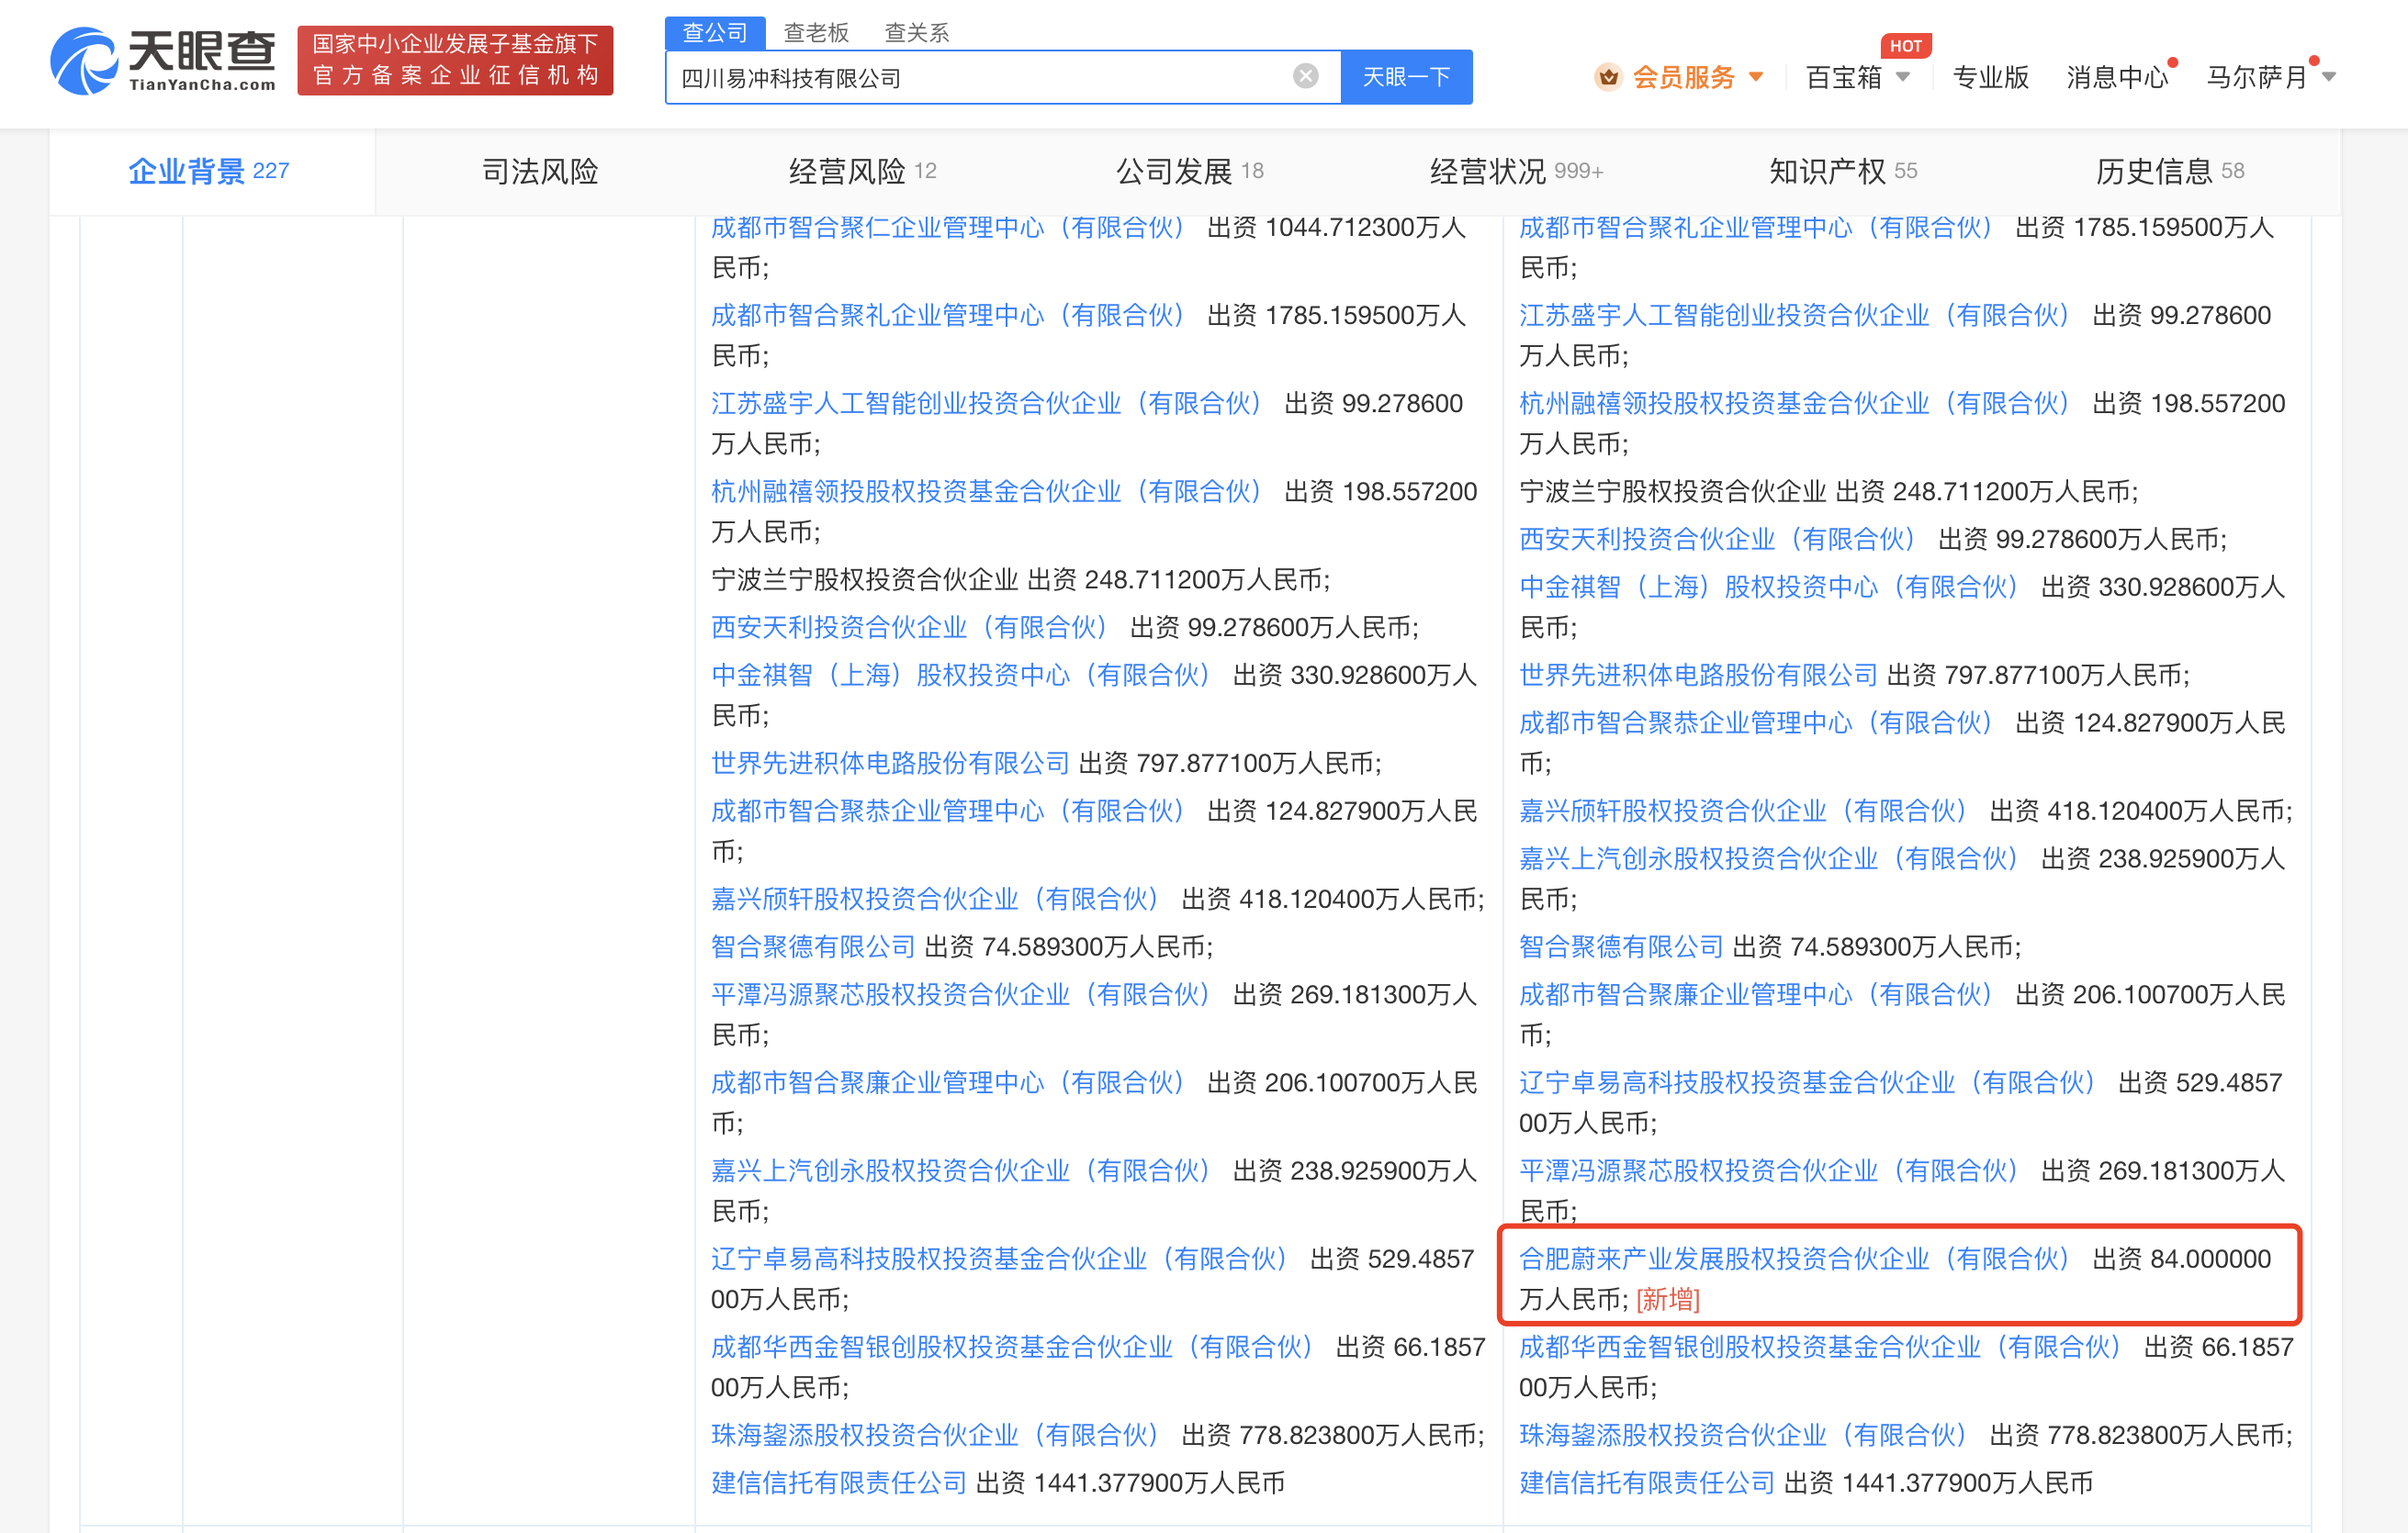
Task: Switch to the 查老板 search tab
Action: (816, 32)
